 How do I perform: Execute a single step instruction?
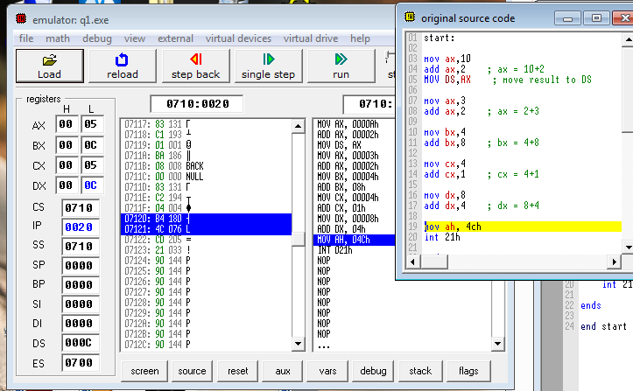[268, 66]
